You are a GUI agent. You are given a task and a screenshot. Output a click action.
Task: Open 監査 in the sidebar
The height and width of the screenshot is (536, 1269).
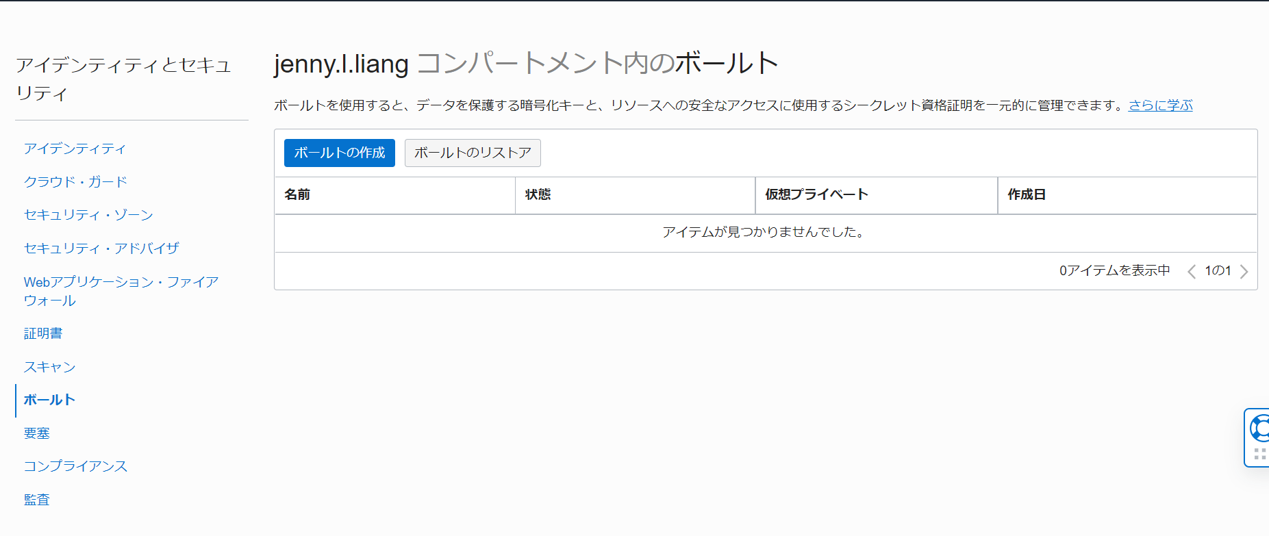[x=37, y=500]
